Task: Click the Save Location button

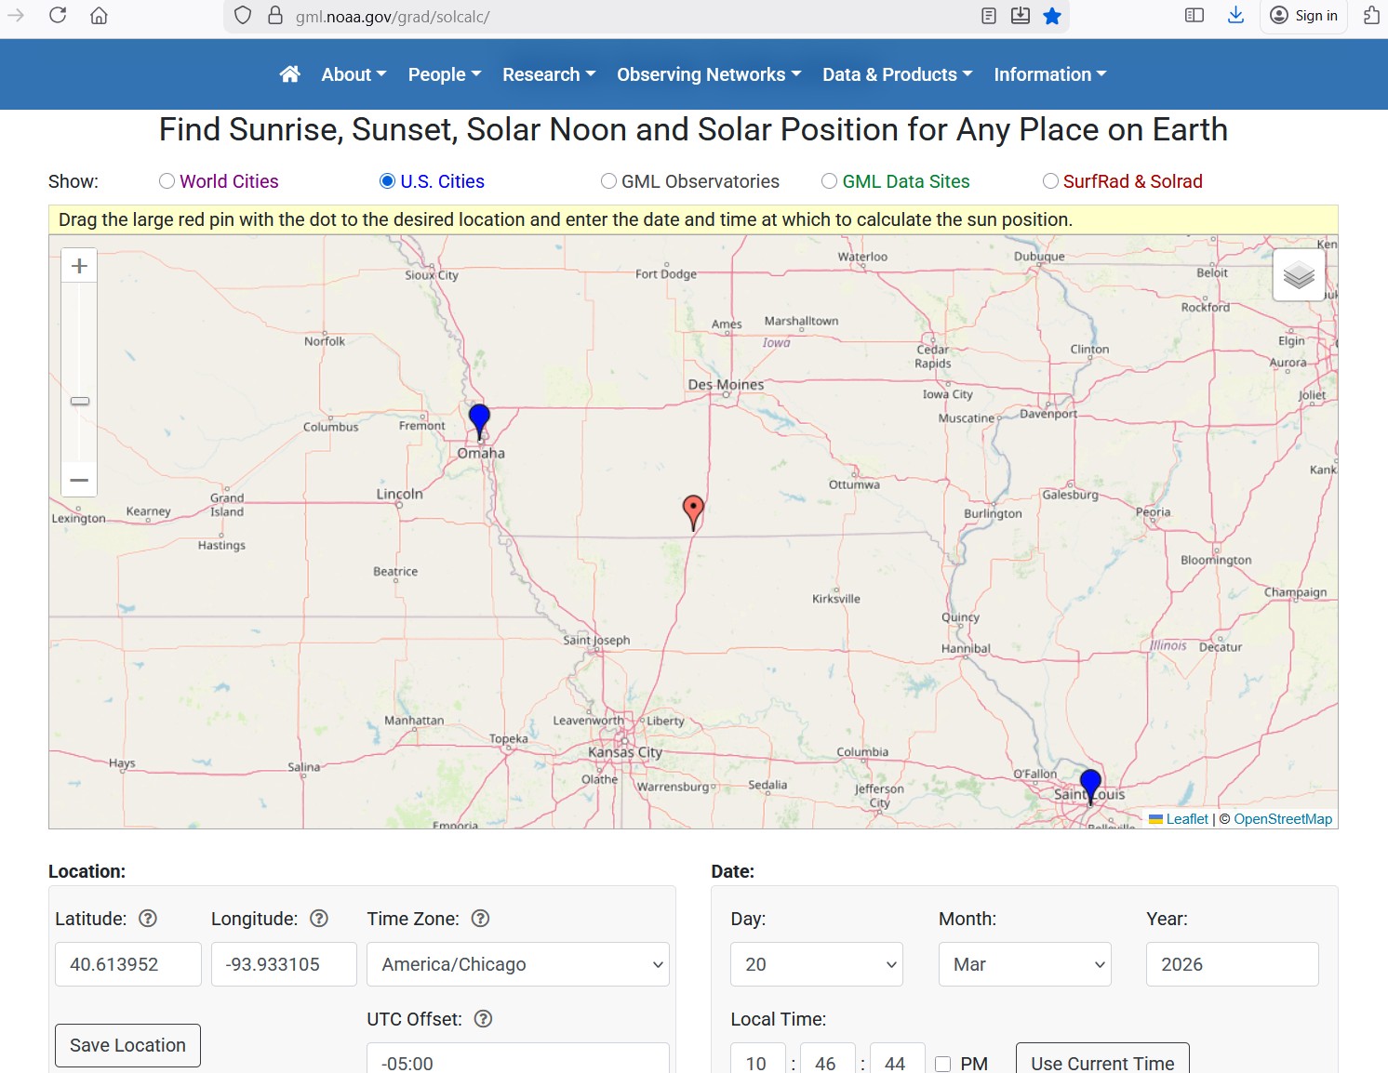Action: coord(127,1045)
